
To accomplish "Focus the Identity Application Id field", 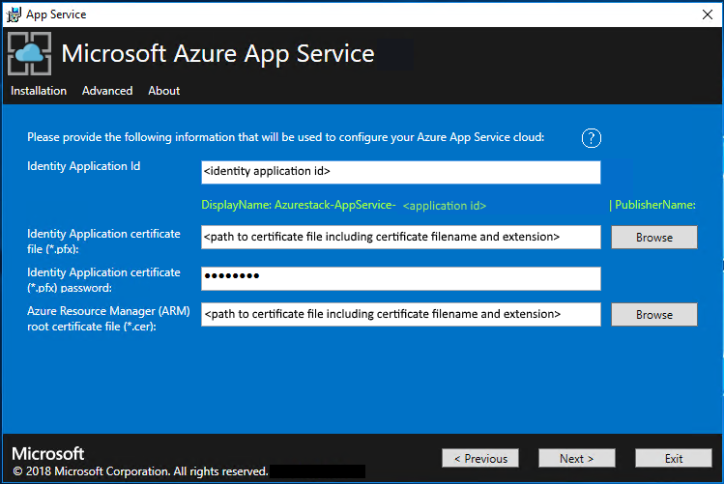I will click(x=401, y=172).
